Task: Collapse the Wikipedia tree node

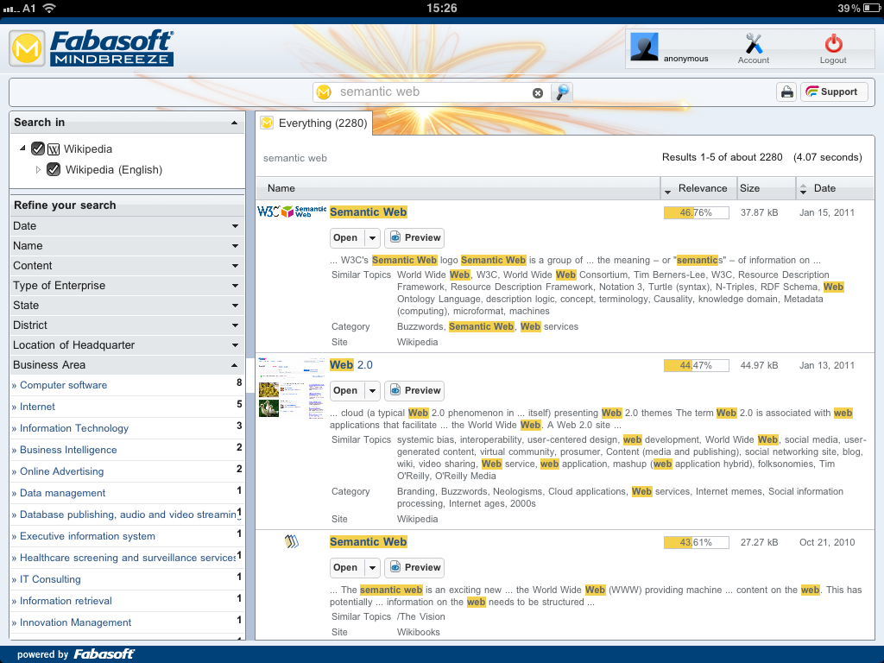Action: click(22, 148)
